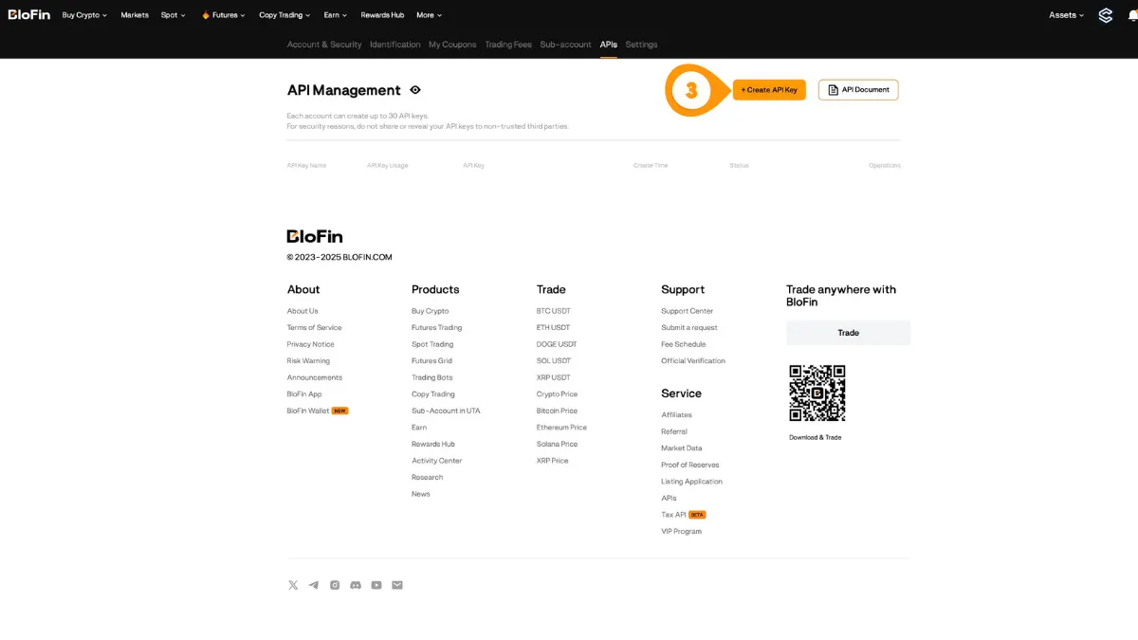
Task: Open the Telegram social icon
Action: point(314,585)
